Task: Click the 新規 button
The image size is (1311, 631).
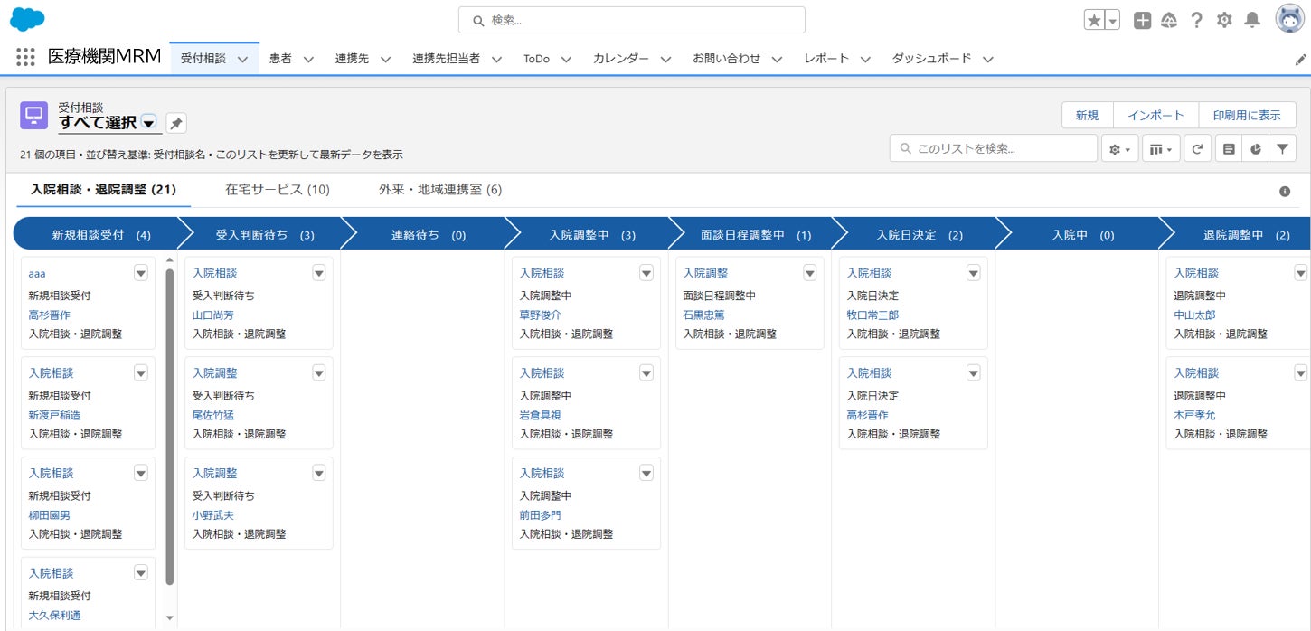Action: [x=1087, y=116]
